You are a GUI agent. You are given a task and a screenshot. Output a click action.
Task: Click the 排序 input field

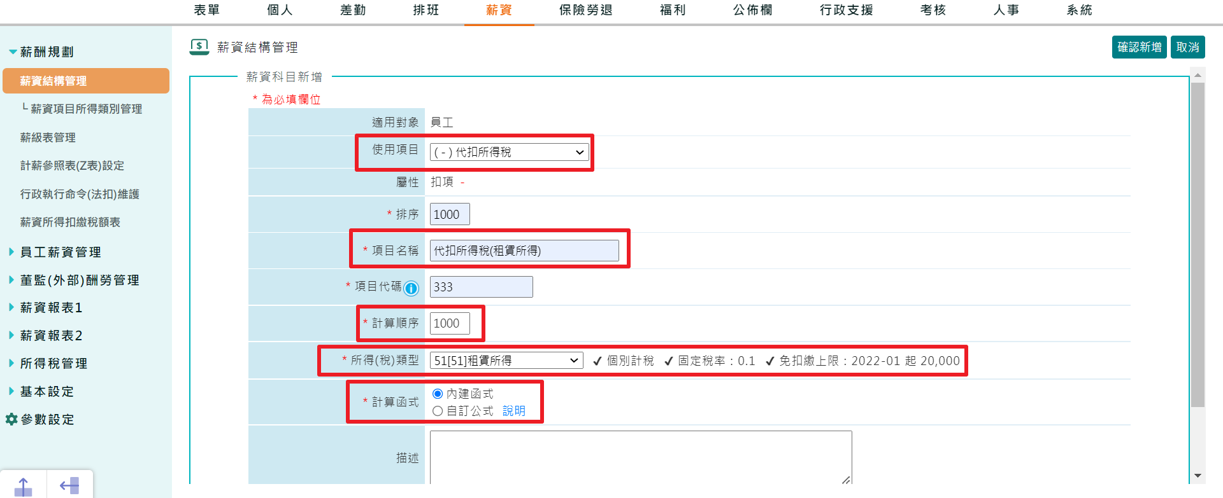[450, 214]
